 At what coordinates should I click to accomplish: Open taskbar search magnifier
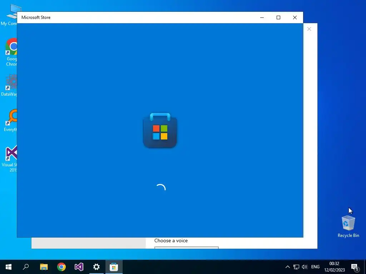(26, 267)
